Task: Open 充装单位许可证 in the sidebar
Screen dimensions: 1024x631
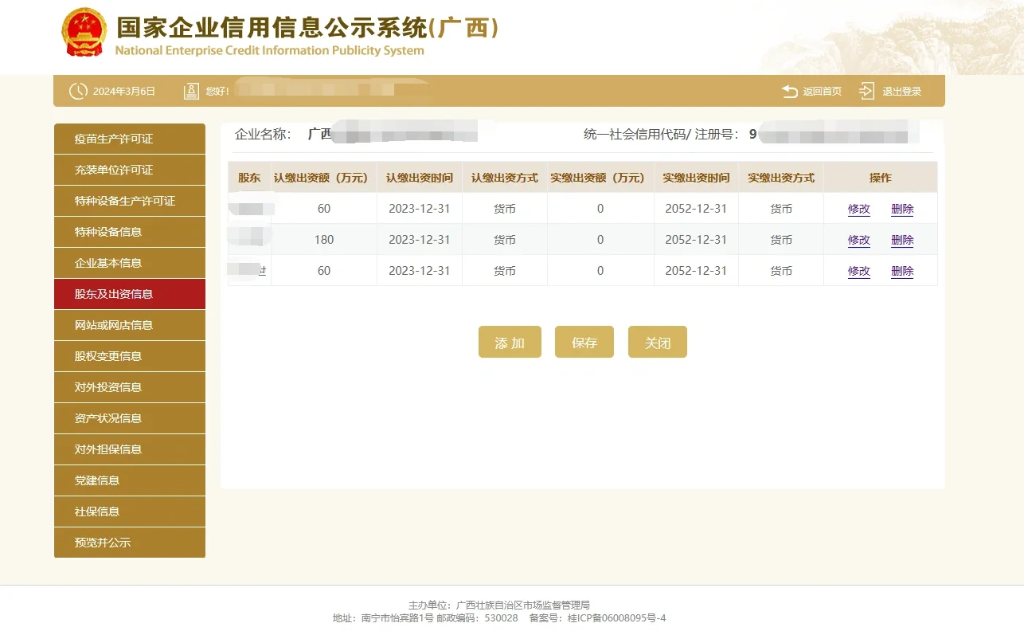Action: pos(130,170)
